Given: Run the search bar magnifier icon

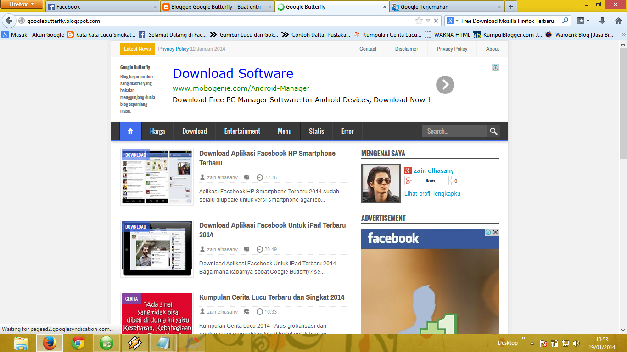Looking at the screenshot, I should coord(565,21).
